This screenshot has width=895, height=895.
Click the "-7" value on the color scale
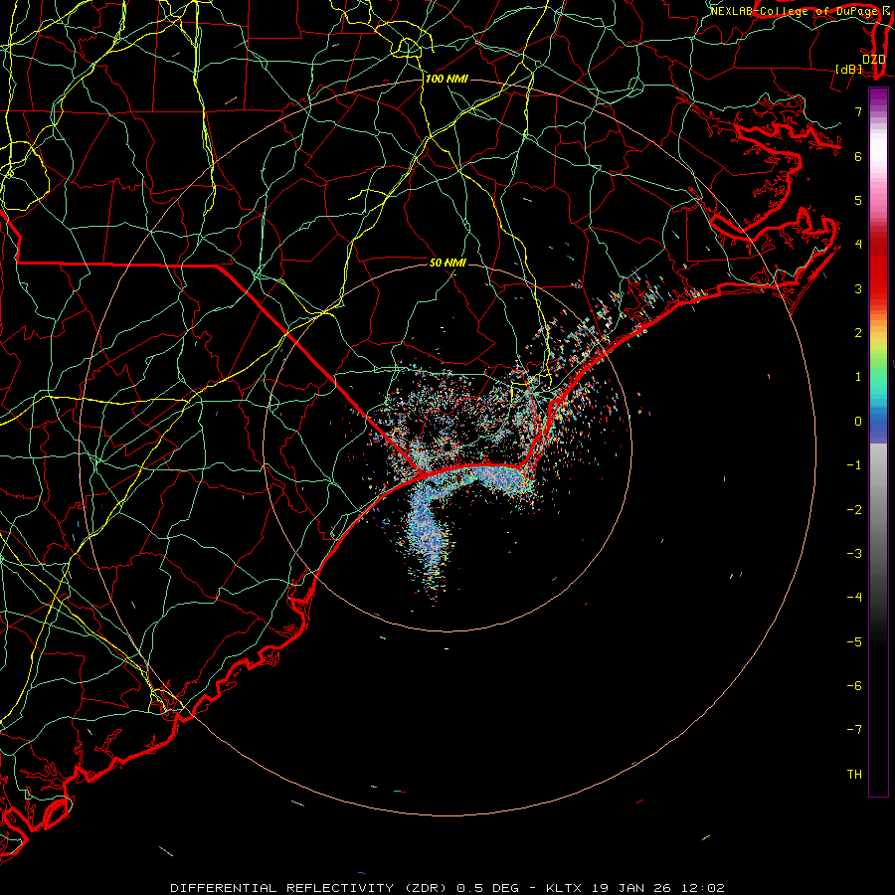(854, 730)
